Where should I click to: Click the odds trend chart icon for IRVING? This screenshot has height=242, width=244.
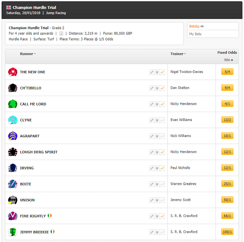point(162,168)
